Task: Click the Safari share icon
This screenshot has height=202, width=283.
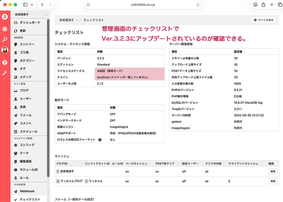Action: [x=264, y=5]
